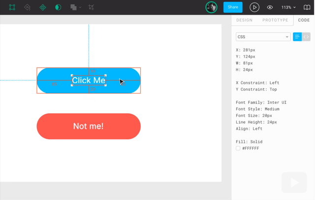Open the CSS language dropdown
315x200 pixels.
tap(263, 37)
